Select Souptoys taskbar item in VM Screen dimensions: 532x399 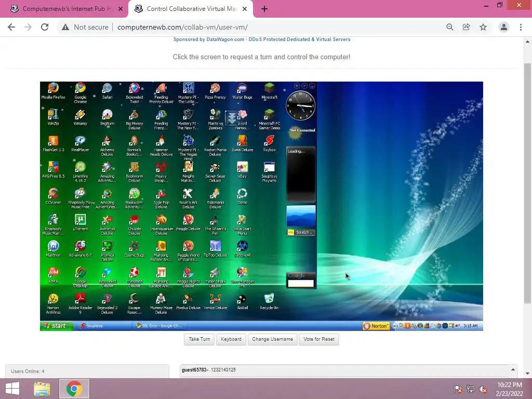pos(103,326)
